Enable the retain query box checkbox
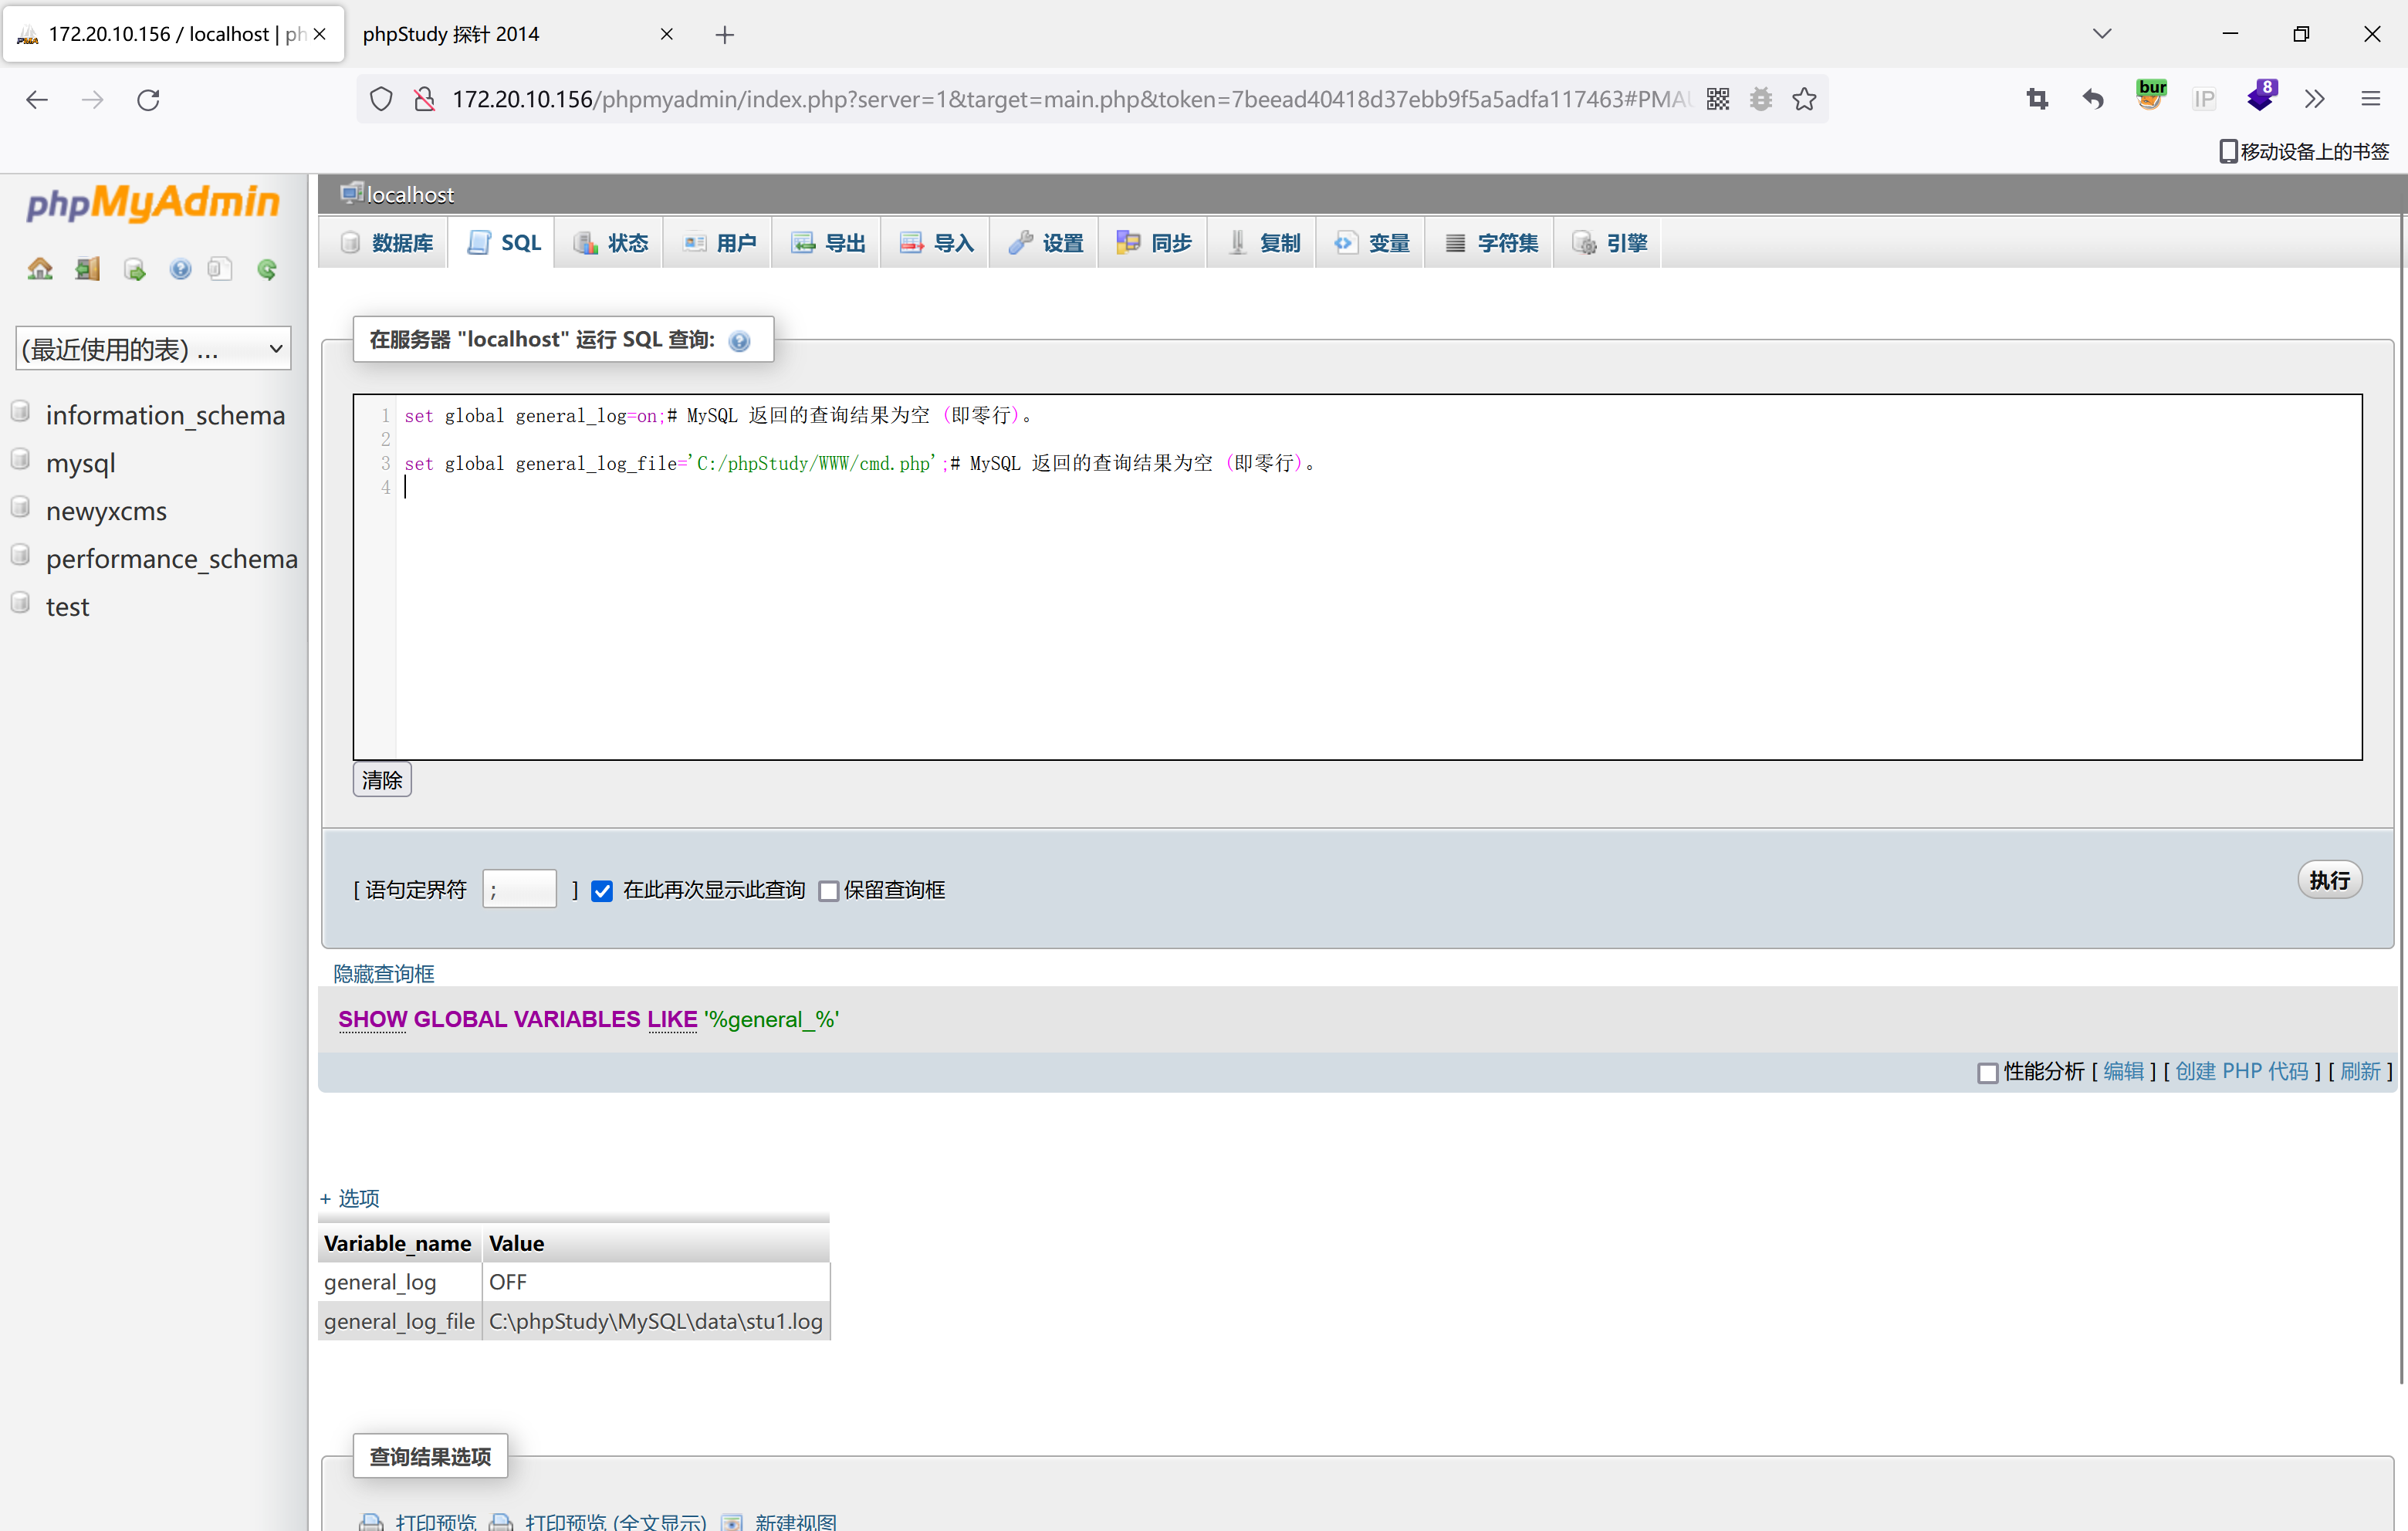2408x1531 pixels. pos(828,891)
